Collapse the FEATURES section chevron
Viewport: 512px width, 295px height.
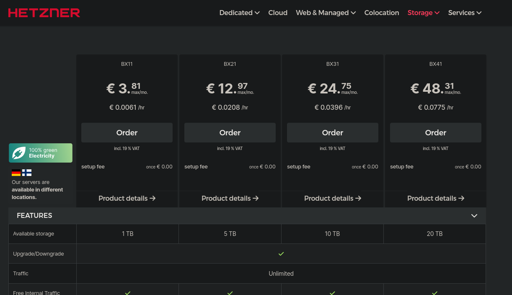click(474, 216)
